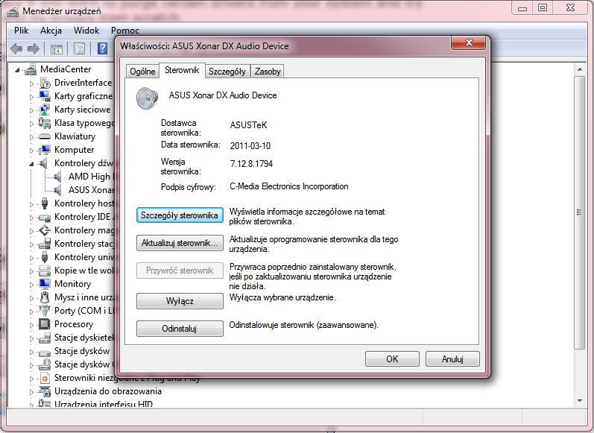Click the Mysz i inne urządzenia mouse icon
The image size is (594, 433).
coord(45,297)
